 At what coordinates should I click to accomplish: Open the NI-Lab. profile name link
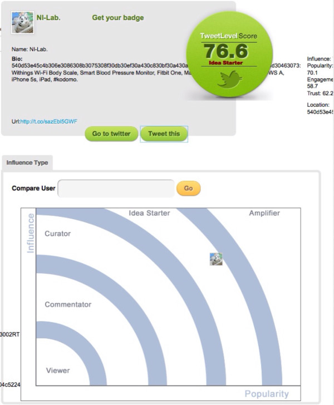click(48, 18)
